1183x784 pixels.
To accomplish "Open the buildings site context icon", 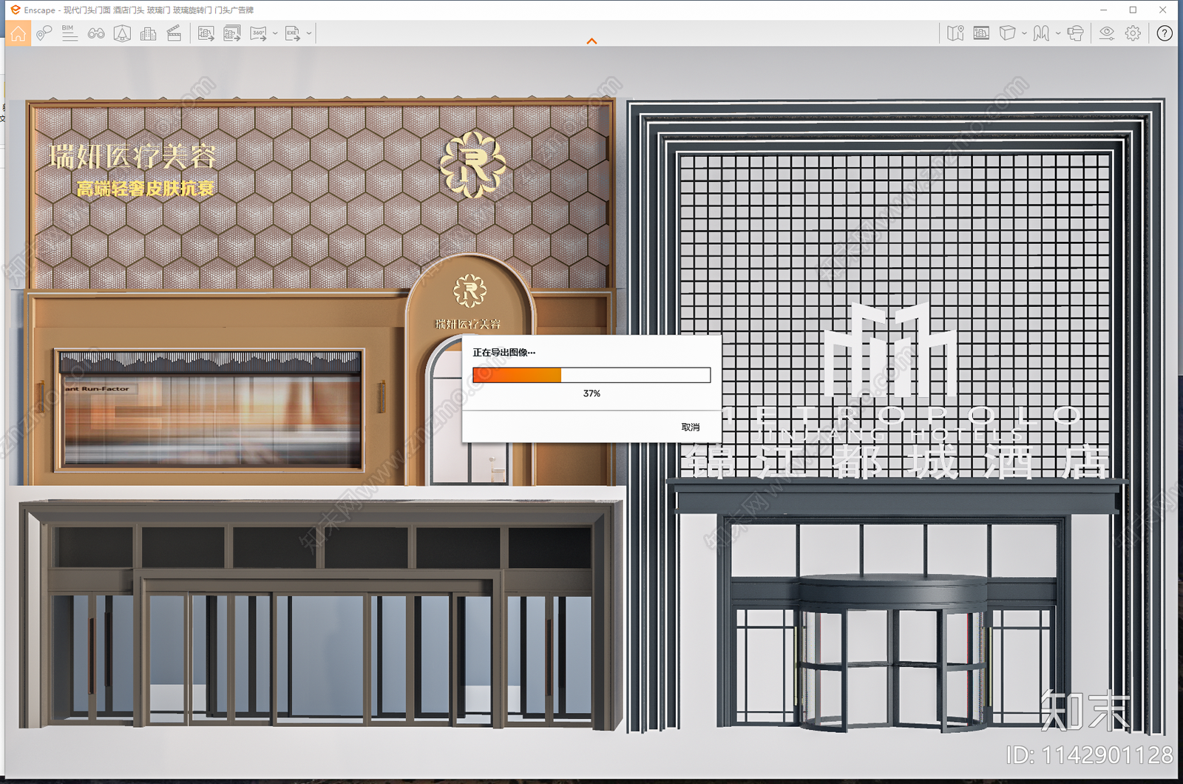I will (x=148, y=33).
